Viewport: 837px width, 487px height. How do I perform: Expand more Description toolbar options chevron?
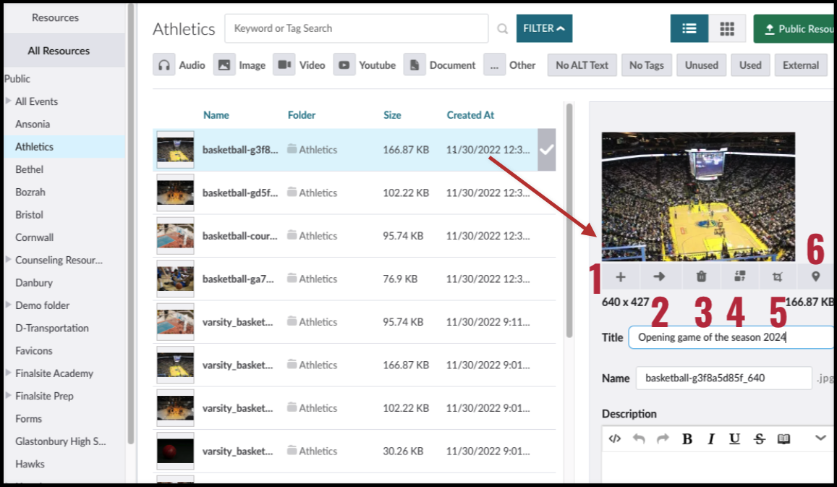[x=820, y=438]
